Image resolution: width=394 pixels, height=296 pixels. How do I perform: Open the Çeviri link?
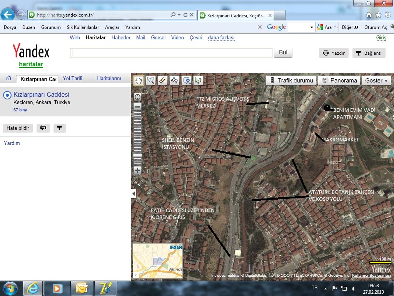pos(196,37)
